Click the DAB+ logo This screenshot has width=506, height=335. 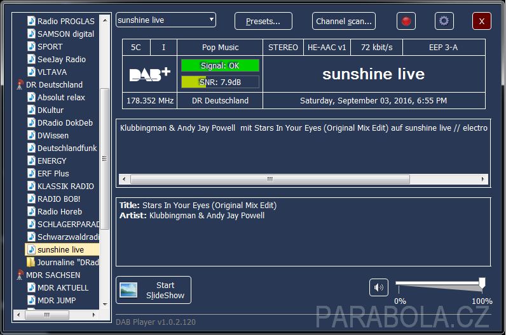[x=150, y=74]
